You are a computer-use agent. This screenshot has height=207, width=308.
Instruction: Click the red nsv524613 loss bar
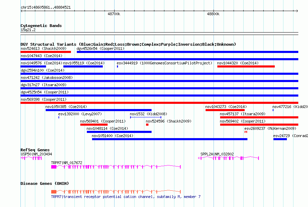click(46, 52)
